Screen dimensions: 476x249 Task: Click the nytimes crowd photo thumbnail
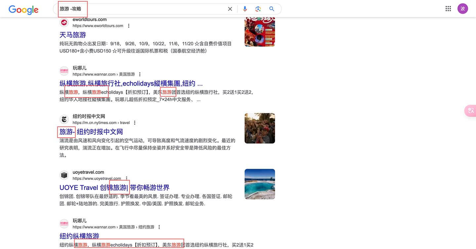[x=260, y=128]
